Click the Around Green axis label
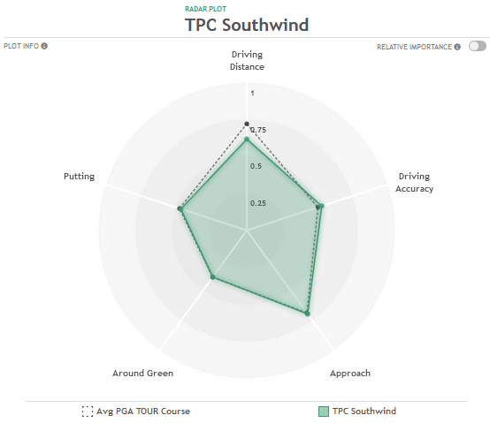This screenshot has width=490, height=423. click(142, 373)
